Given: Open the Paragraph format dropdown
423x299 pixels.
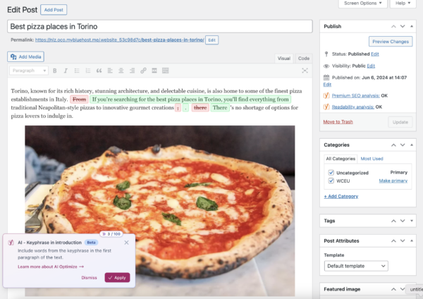Looking at the screenshot, I should coord(29,71).
